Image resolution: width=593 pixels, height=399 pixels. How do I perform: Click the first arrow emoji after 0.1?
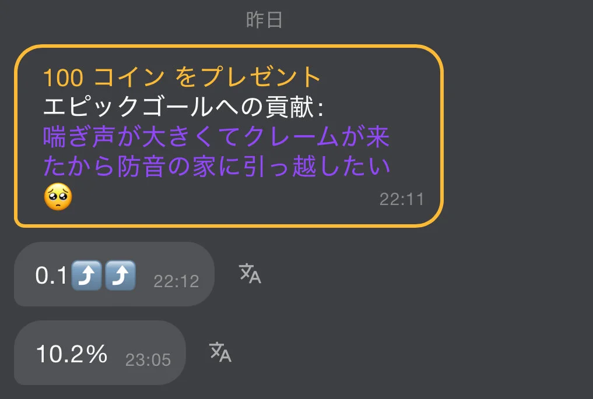[x=87, y=275]
